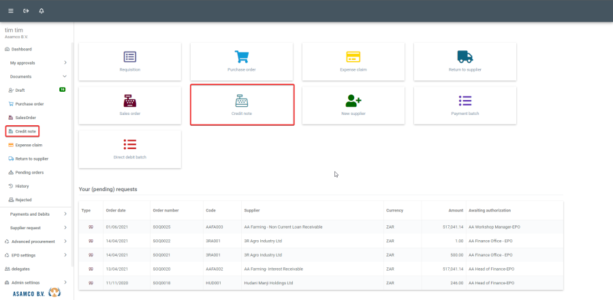Click the Return to supplier truck tile
The width and height of the screenshot is (613, 300).
click(465, 61)
